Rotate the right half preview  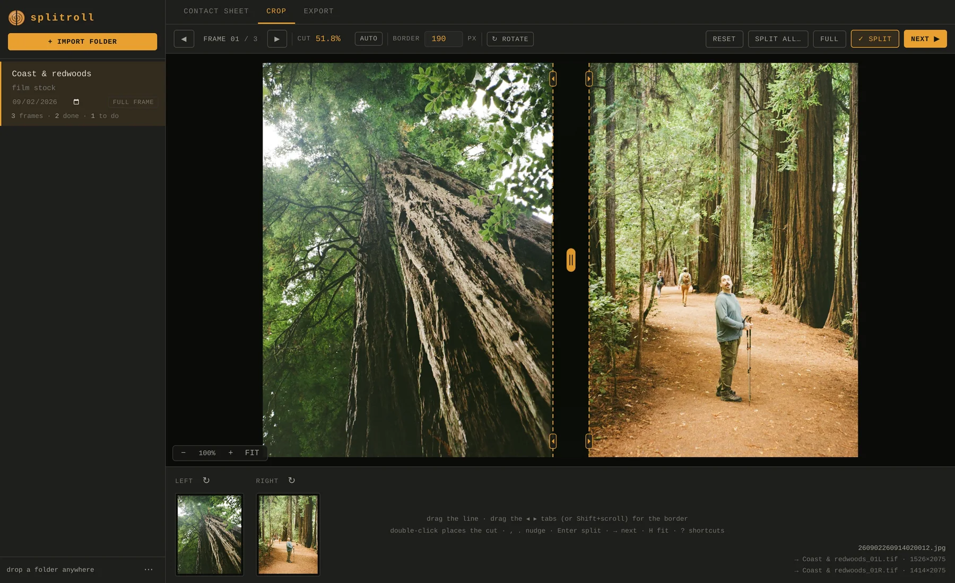pyautogui.click(x=291, y=480)
